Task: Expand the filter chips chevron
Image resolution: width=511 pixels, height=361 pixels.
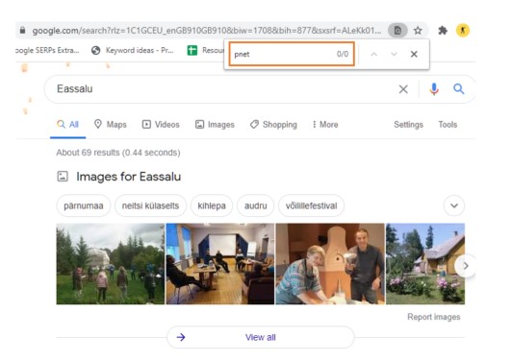Action: (454, 205)
